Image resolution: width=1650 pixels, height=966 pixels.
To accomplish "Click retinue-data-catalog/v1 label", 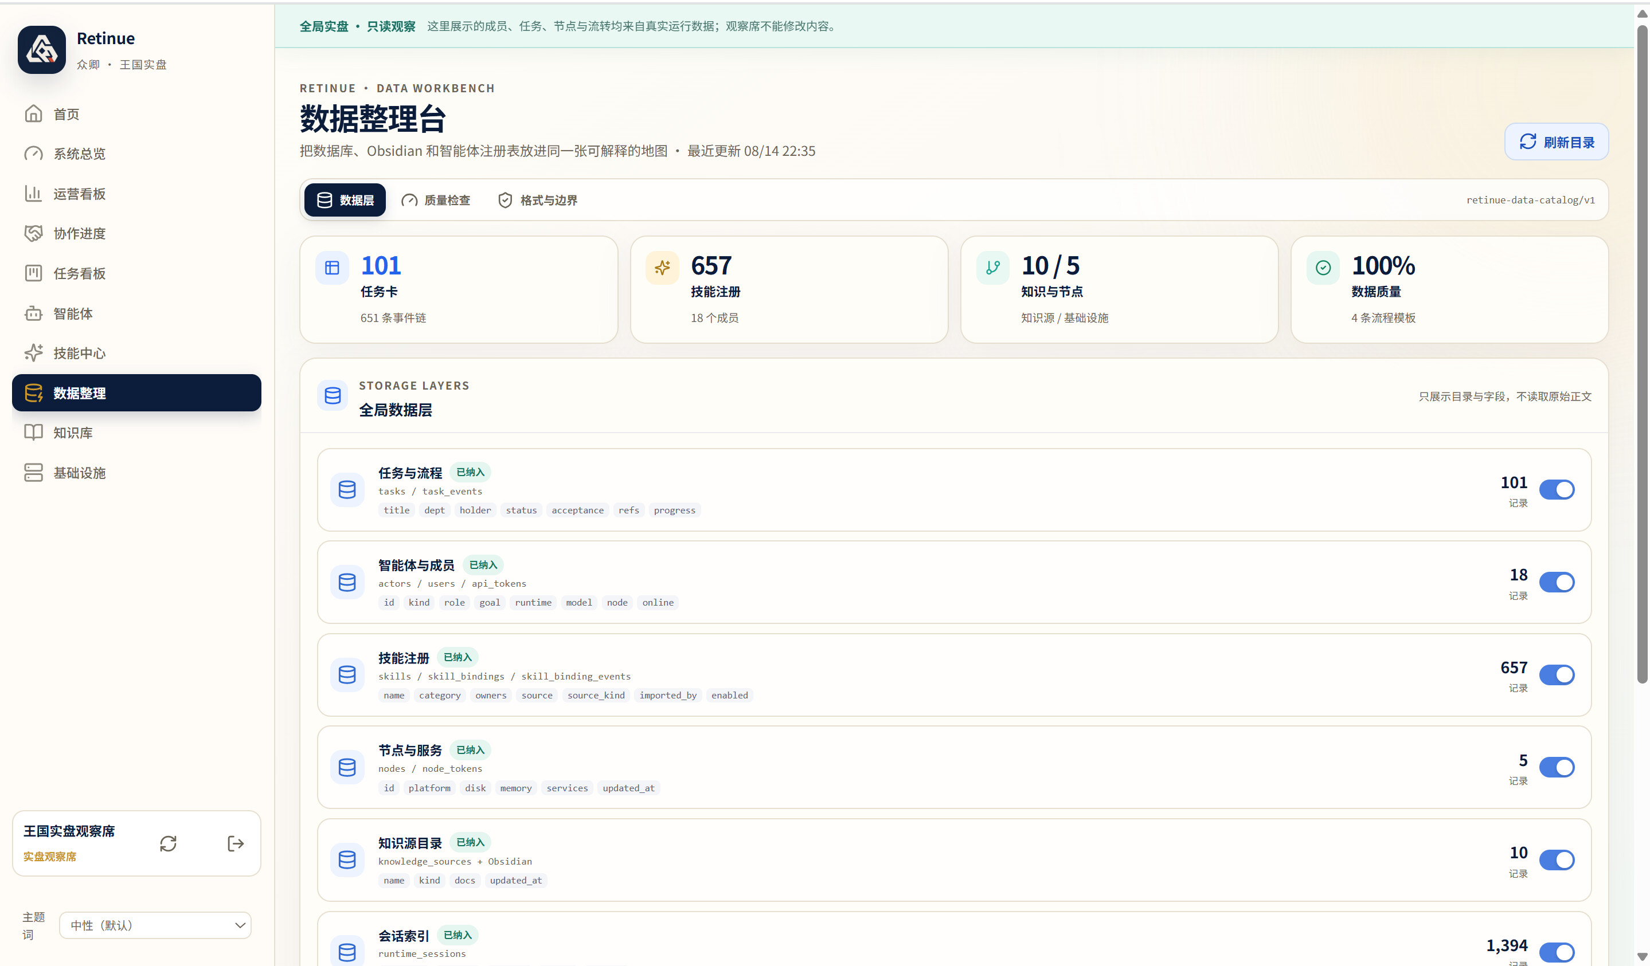I will [x=1530, y=201].
